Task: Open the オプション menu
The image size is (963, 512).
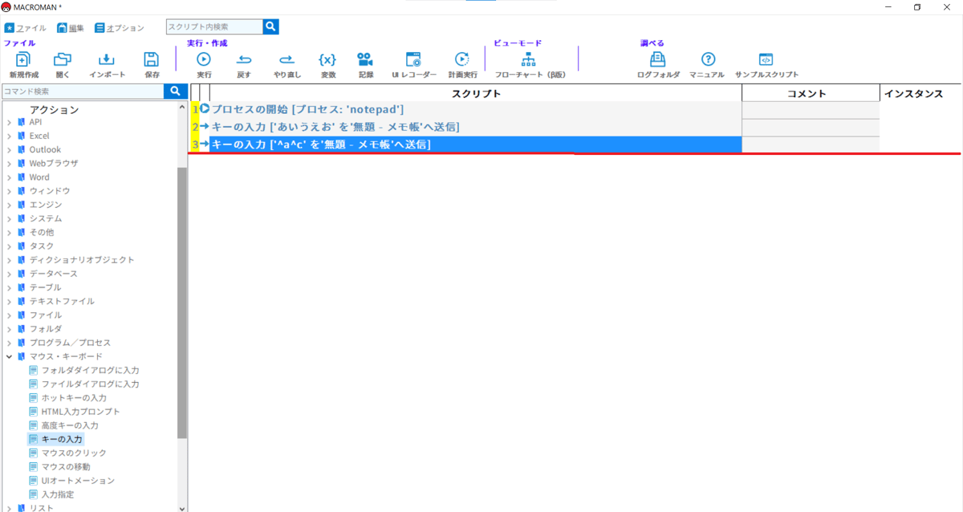Action: click(x=120, y=28)
